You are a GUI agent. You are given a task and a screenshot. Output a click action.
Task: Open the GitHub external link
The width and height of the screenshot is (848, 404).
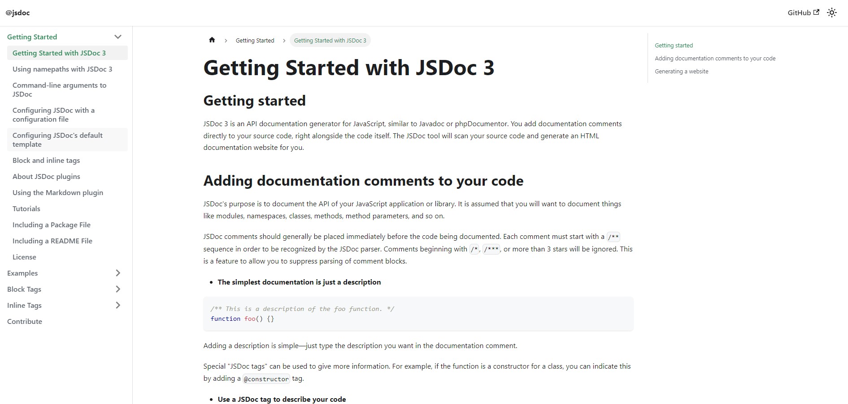[803, 13]
